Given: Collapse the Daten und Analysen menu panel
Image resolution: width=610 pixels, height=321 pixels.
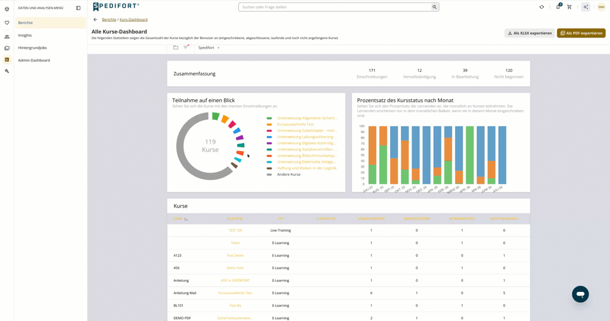Looking at the screenshot, I should [x=78, y=8].
